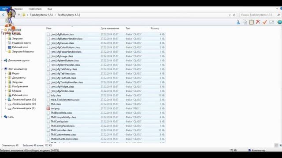Click the folder icon in address bar

point(24,15)
